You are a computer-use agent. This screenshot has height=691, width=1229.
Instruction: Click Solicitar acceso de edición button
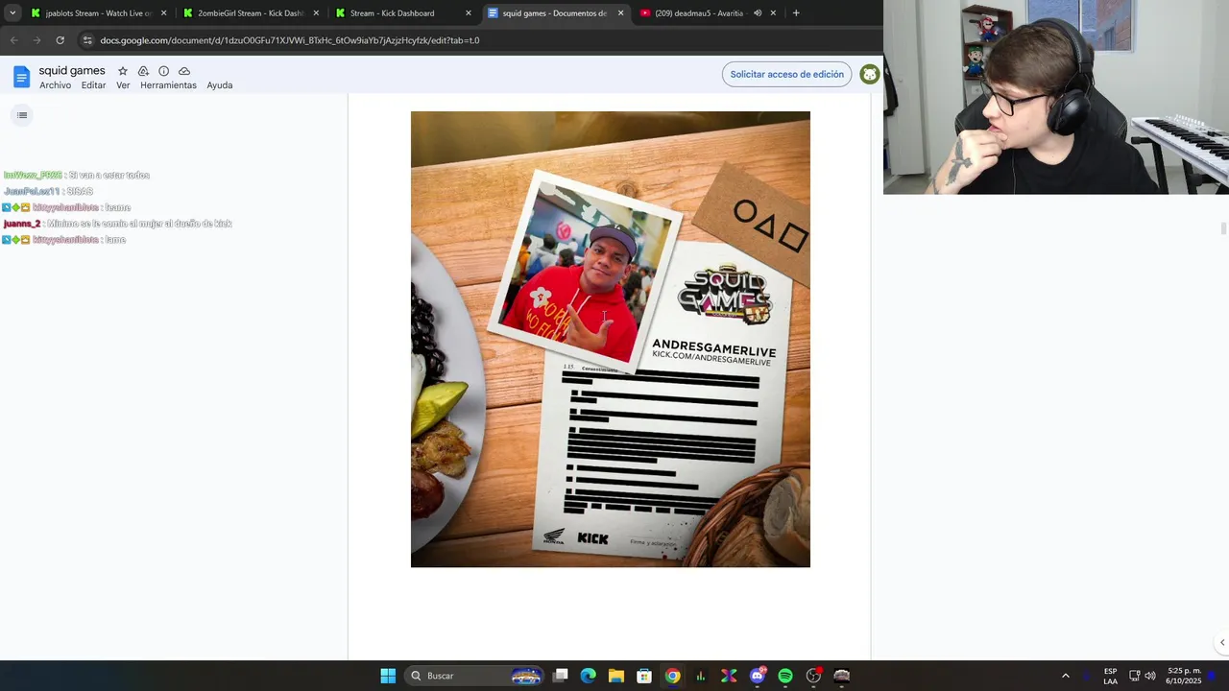(x=786, y=74)
